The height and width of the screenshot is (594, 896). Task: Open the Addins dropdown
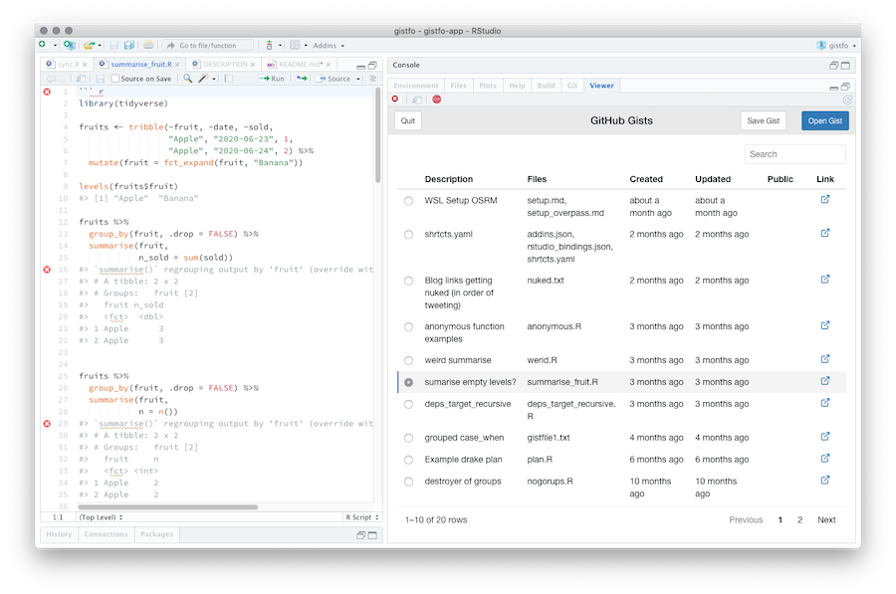(x=329, y=46)
